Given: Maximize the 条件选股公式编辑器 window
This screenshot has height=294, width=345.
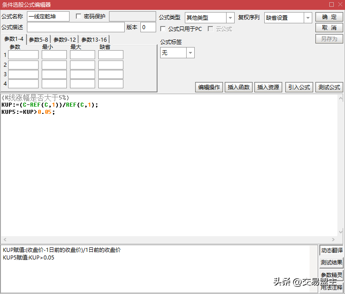Looking at the screenshot, I should [332, 4].
